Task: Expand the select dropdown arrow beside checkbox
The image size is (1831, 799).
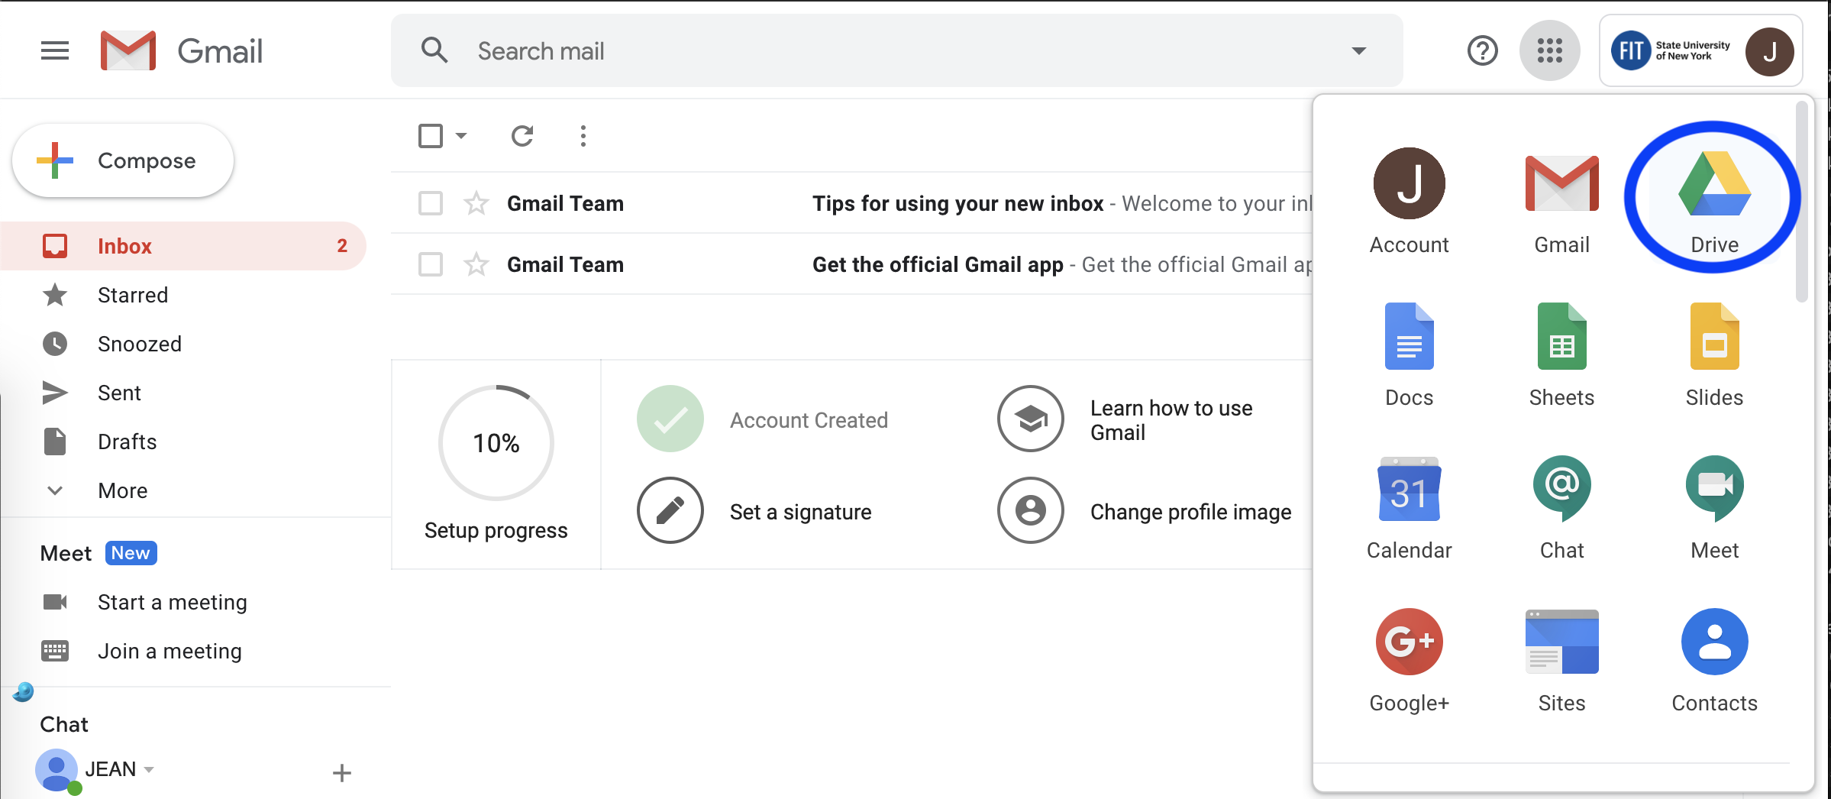Action: coord(461,136)
